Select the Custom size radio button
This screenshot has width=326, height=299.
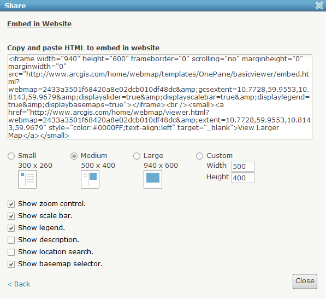(200, 156)
